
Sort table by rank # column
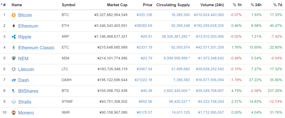(x=4, y=5)
